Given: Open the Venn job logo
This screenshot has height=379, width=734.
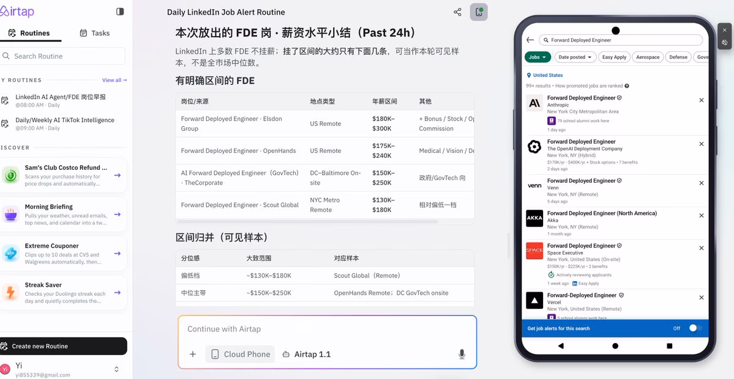Looking at the screenshot, I should (x=534, y=186).
